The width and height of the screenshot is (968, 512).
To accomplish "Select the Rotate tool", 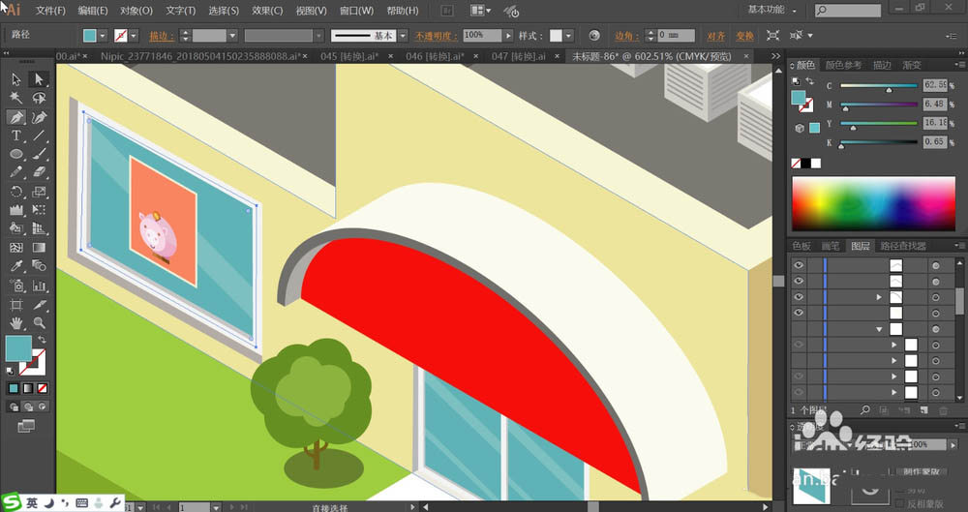I will pos(16,192).
